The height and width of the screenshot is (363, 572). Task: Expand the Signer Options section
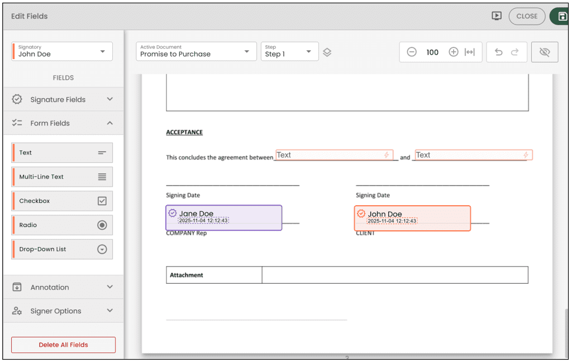[63, 311]
